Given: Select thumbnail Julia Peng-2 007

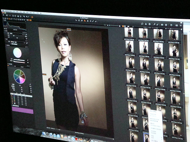Looking at the screenshot, I should tap(174, 35).
